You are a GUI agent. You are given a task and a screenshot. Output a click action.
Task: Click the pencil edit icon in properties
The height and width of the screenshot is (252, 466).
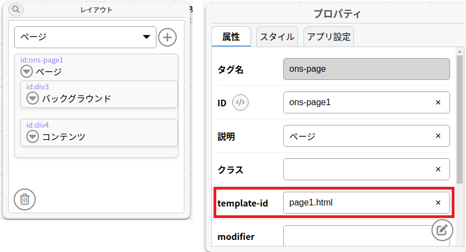[441, 230]
